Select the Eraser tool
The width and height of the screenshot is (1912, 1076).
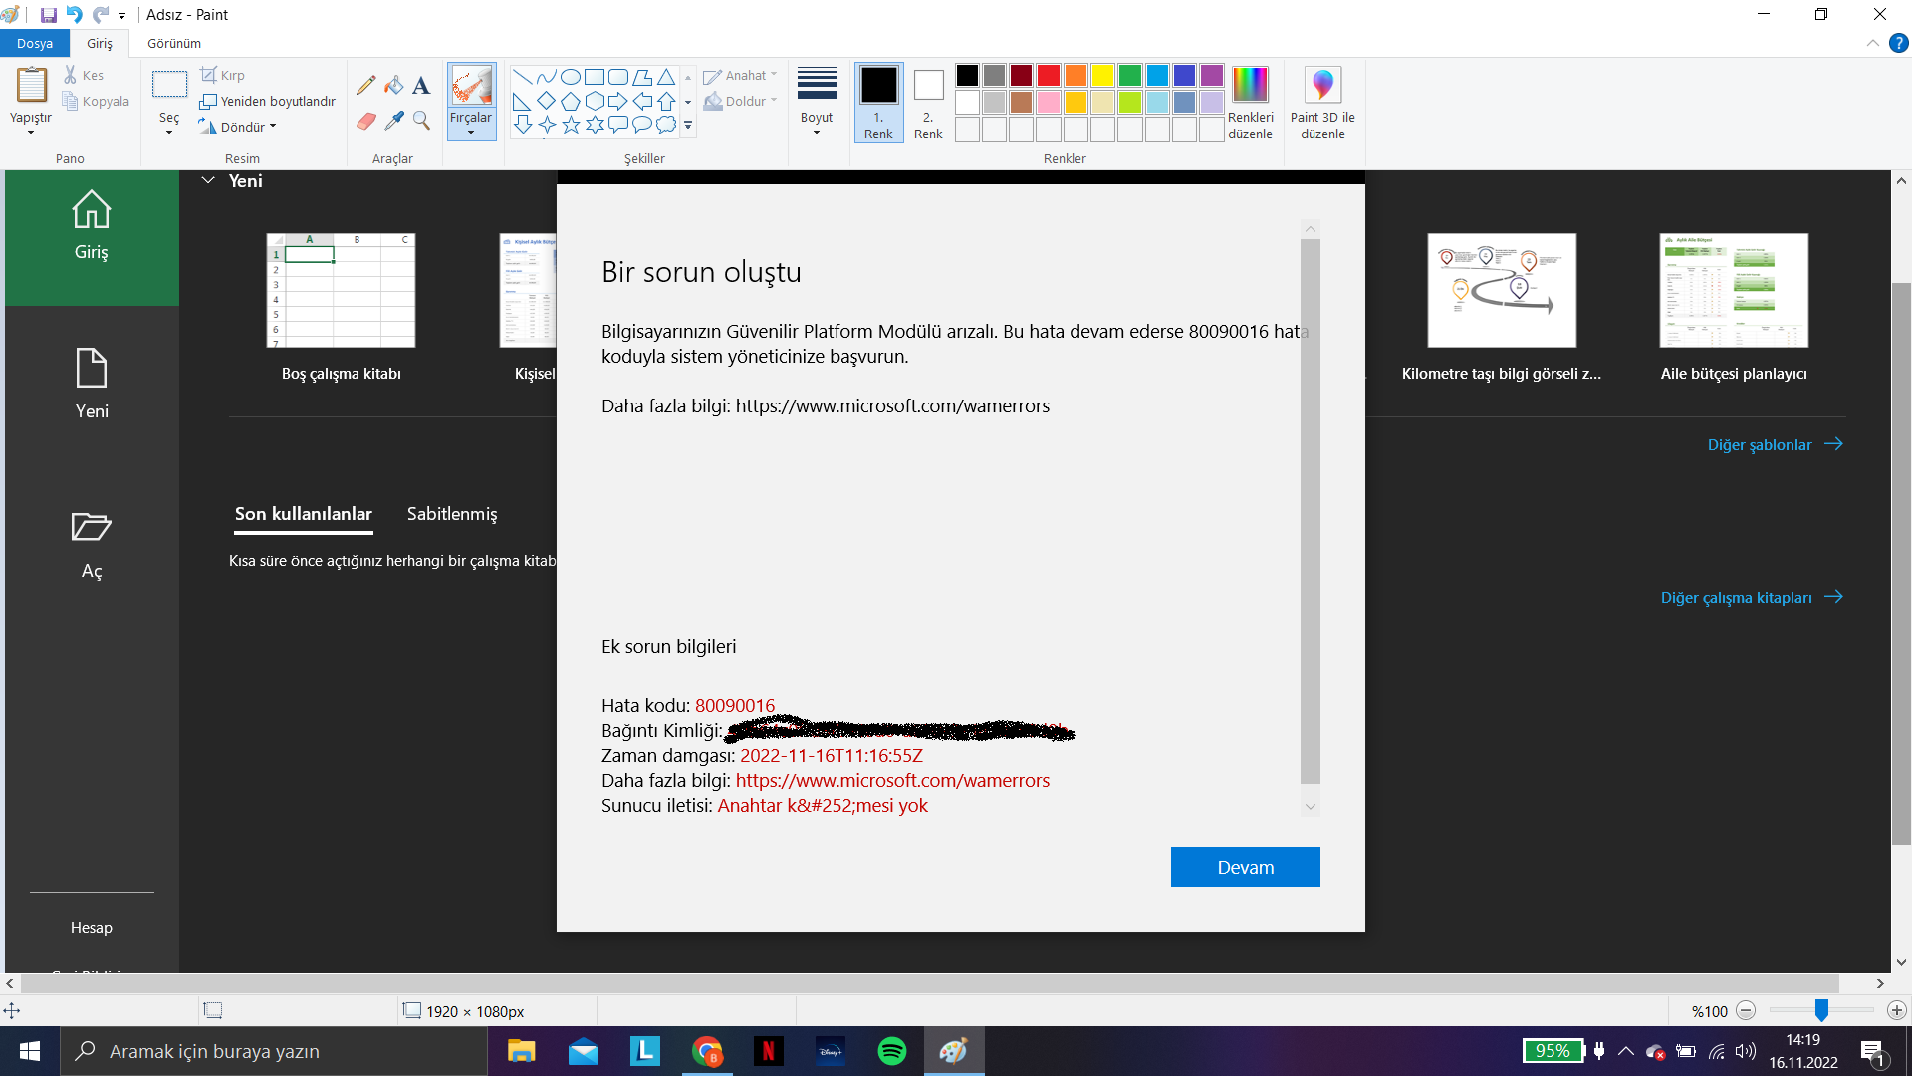point(366,121)
